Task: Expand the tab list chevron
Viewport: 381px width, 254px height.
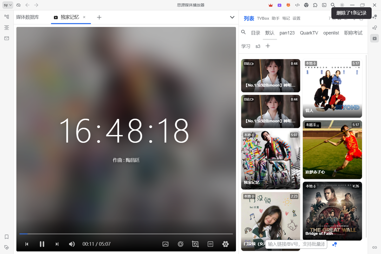Action: pos(232,17)
